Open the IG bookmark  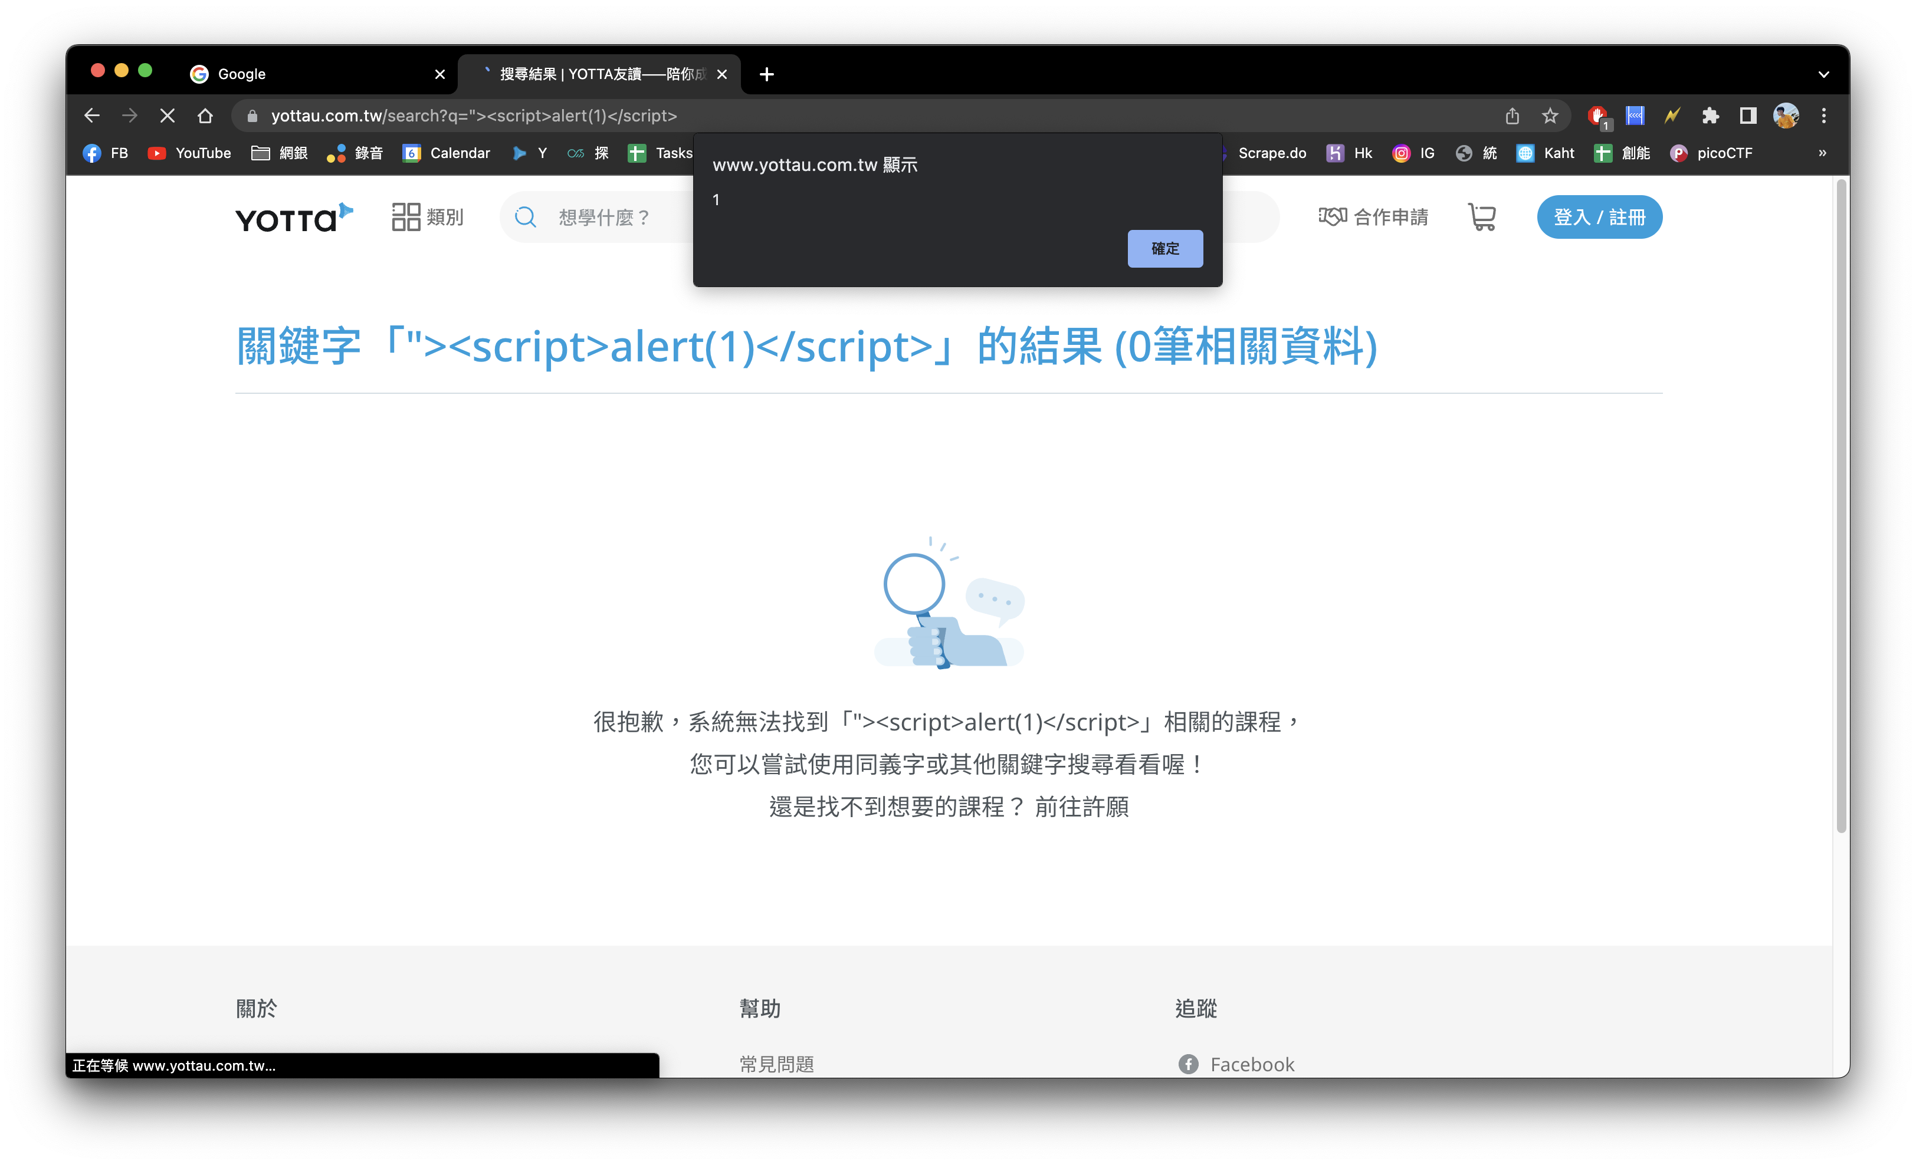point(1413,153)
